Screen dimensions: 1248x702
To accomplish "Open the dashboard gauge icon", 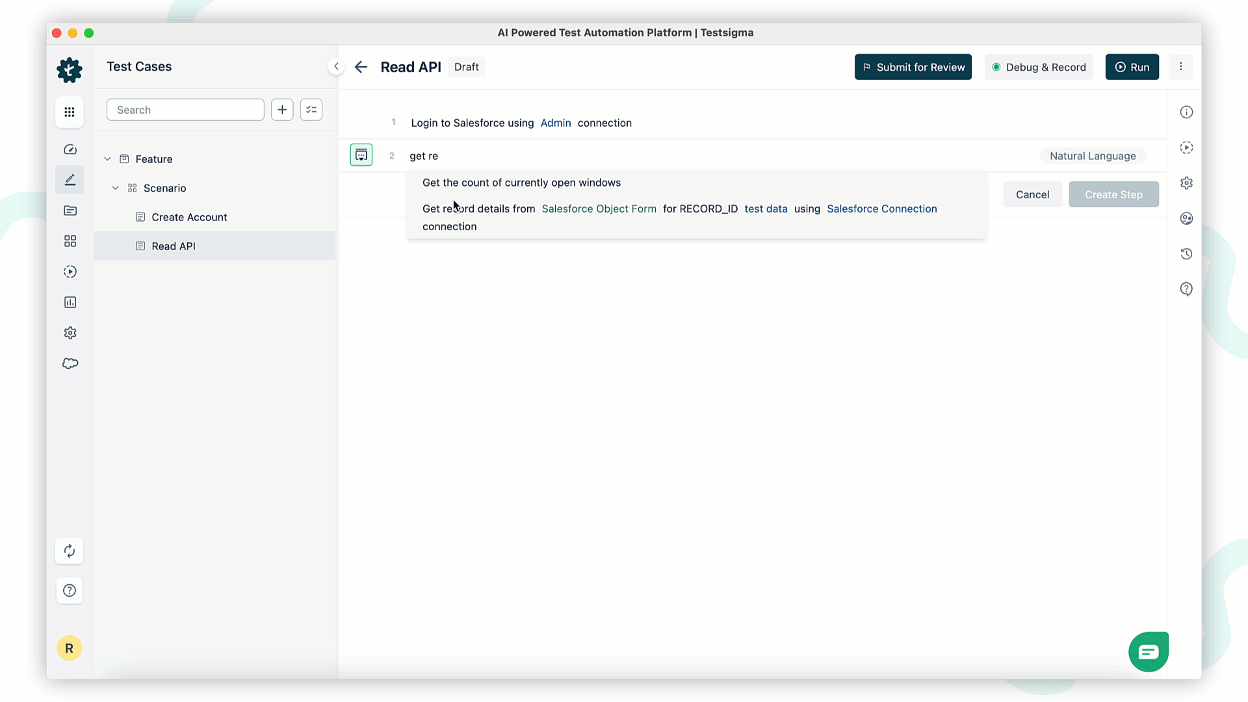I will click(x=70, y=149).
